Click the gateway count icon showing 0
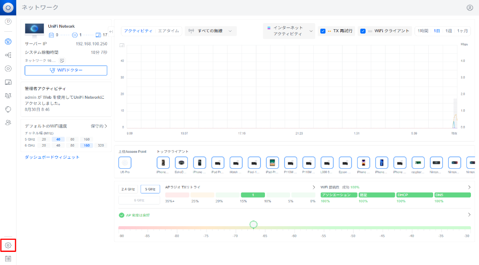479x265 pixels. click(x=51, y=35)
